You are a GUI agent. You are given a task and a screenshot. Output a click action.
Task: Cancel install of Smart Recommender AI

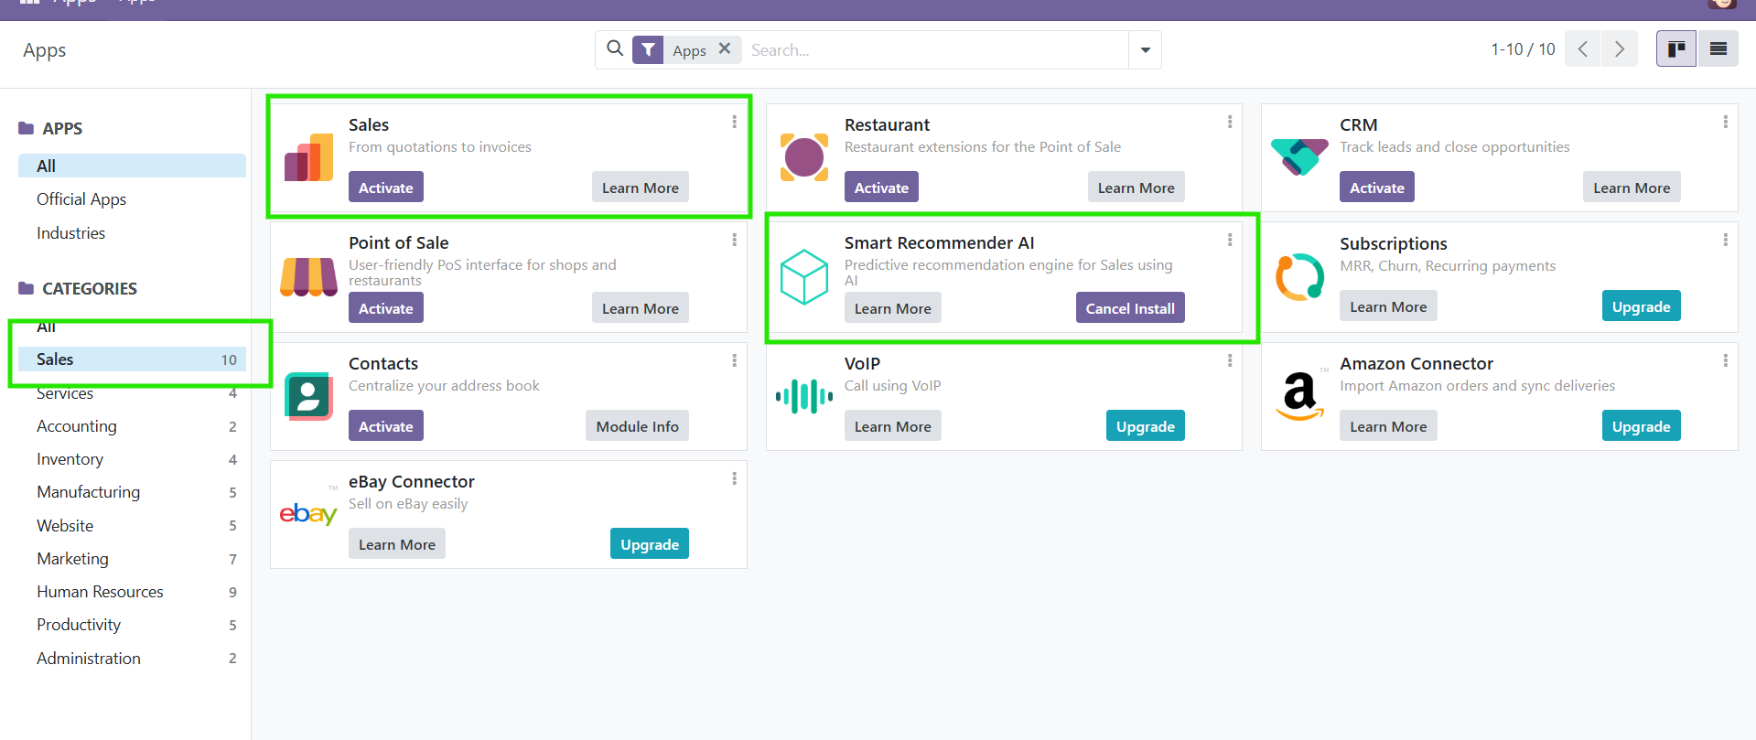tap(1129, 308)
